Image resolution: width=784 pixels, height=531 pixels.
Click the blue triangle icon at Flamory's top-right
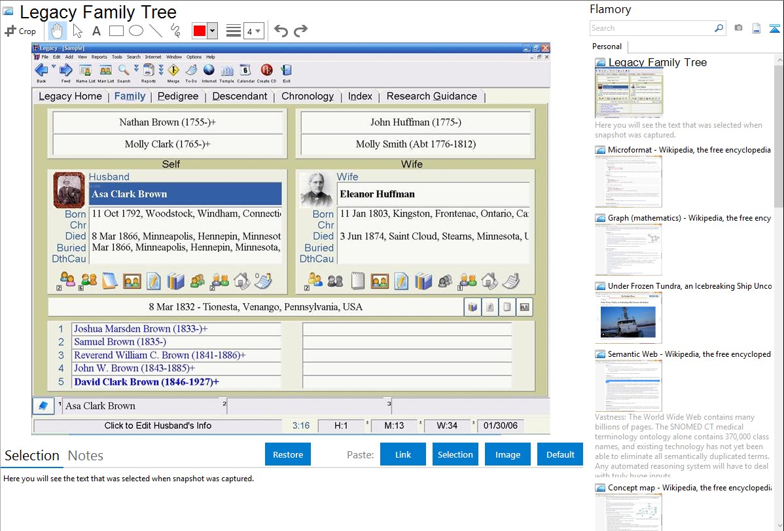click(774, 28)
